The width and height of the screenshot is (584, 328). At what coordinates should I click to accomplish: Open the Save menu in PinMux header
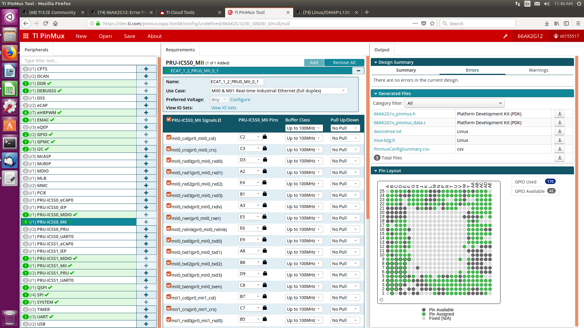click(129, 36)
